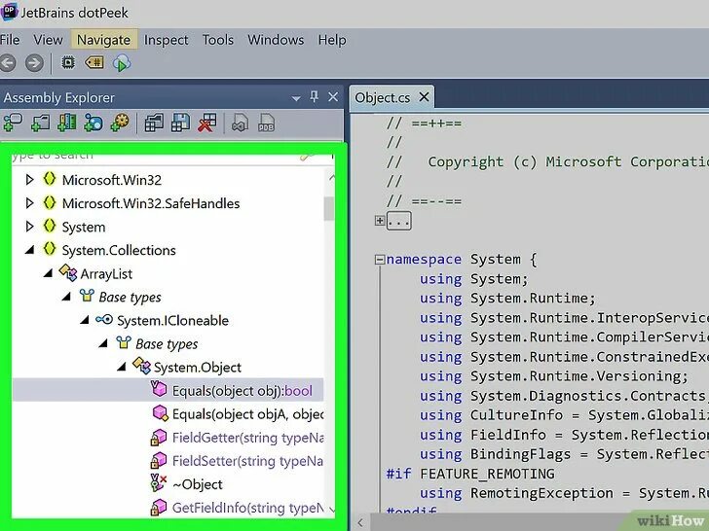Select the ~Object finalizer
Viewport: 709px width, 531px height.
[197, 484]
